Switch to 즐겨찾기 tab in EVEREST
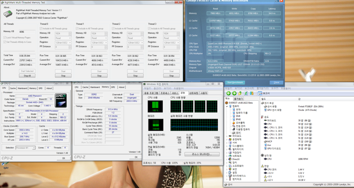 tap(239, 99)
